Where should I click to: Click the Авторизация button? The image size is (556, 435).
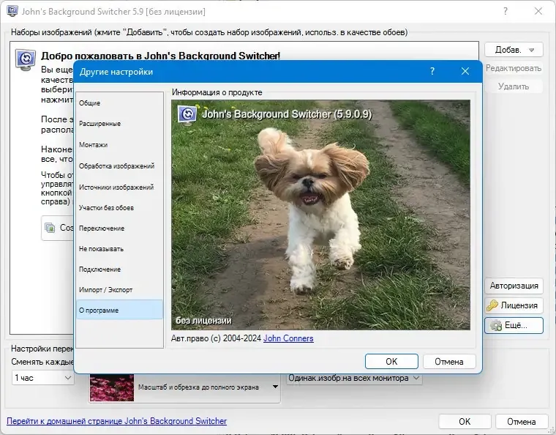point(514,286)
